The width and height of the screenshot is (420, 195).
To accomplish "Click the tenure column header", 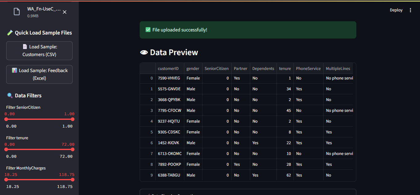I will (x=285, y=68).
